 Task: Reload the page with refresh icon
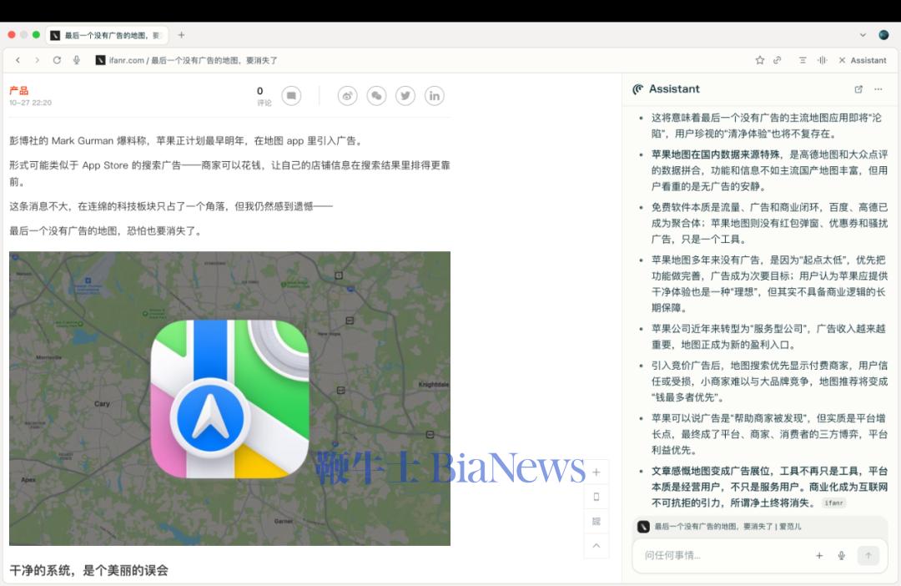coord(57,60)
